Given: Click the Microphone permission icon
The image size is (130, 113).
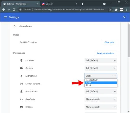Looking at the screenshot, I should pos(21,76).
